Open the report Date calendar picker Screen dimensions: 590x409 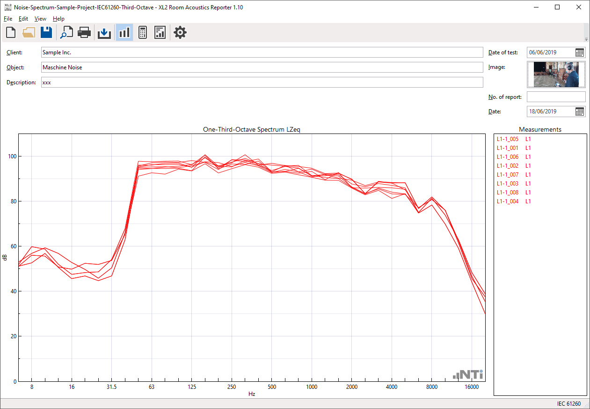click(x=580, y=112)
